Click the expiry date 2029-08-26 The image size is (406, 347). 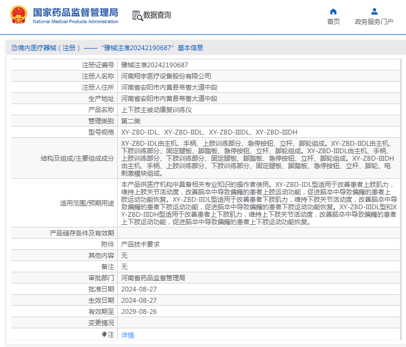[x=139, y=312]
